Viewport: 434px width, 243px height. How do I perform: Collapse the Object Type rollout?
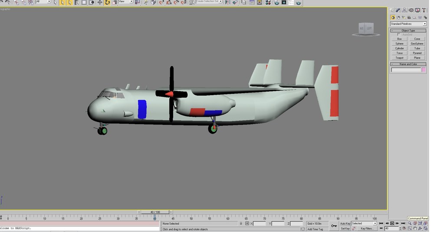(x=408, y=31)
